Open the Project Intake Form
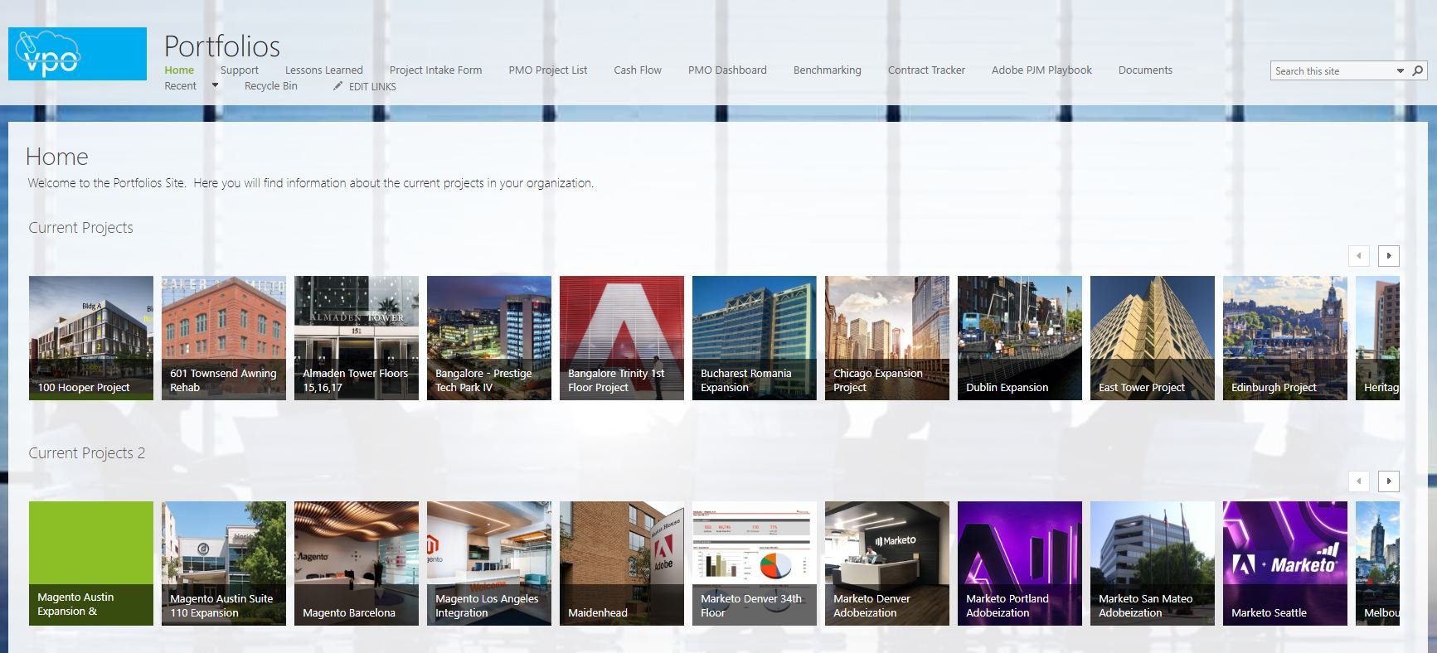 [x=436, y=70]
